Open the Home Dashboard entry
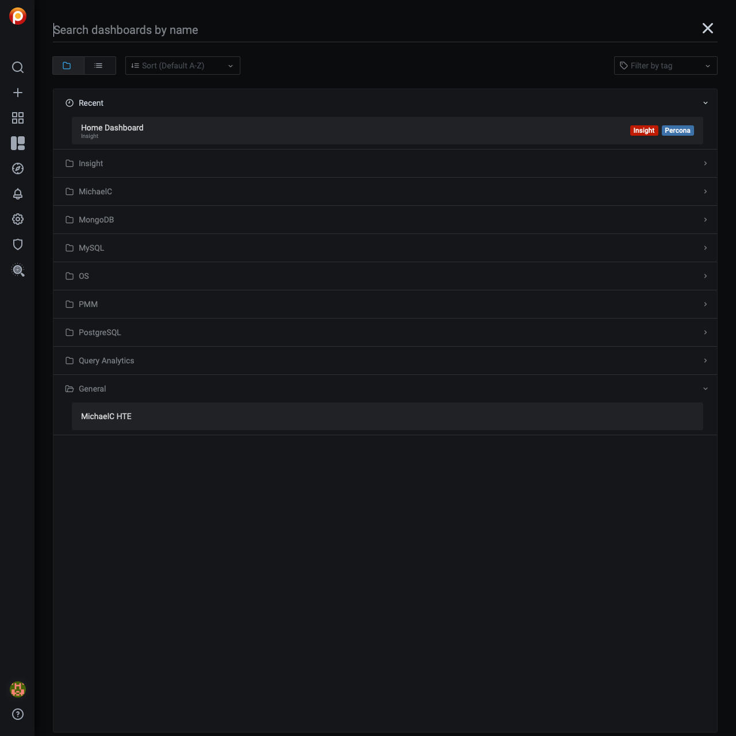 tap(113, 128)
